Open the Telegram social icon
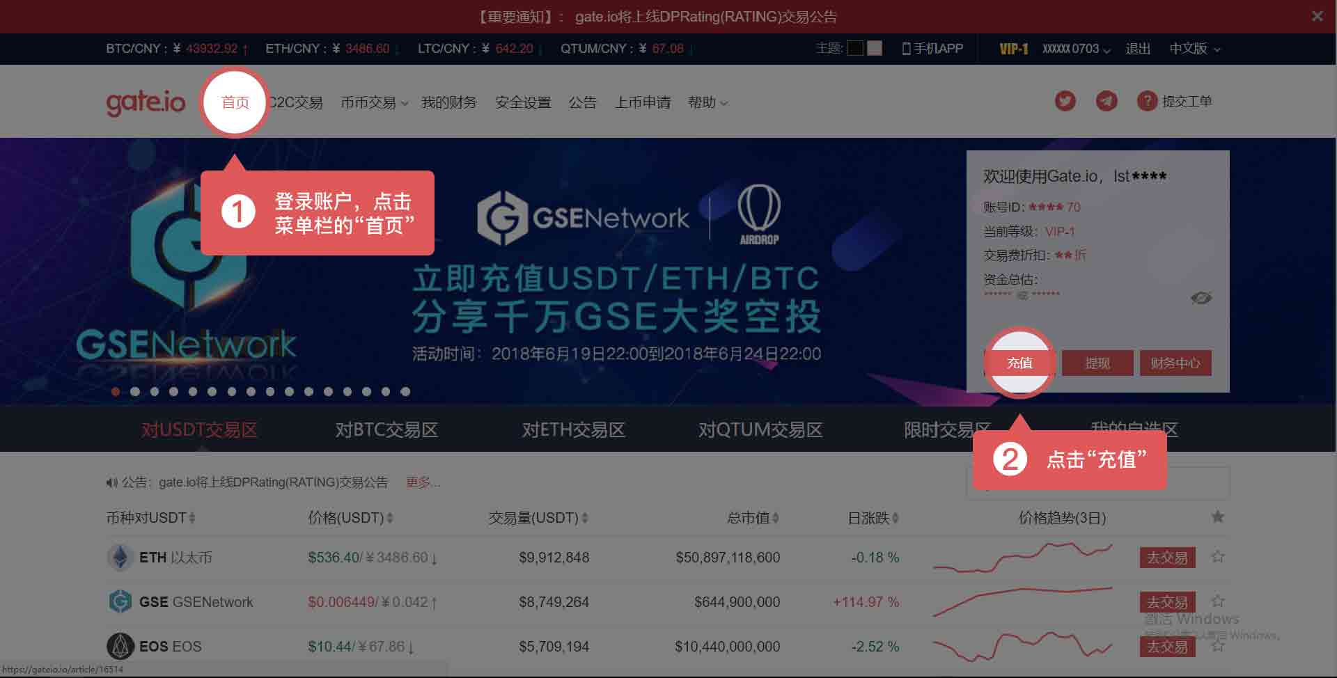Screen dimensions: 1337x678 click(1107, 101)
